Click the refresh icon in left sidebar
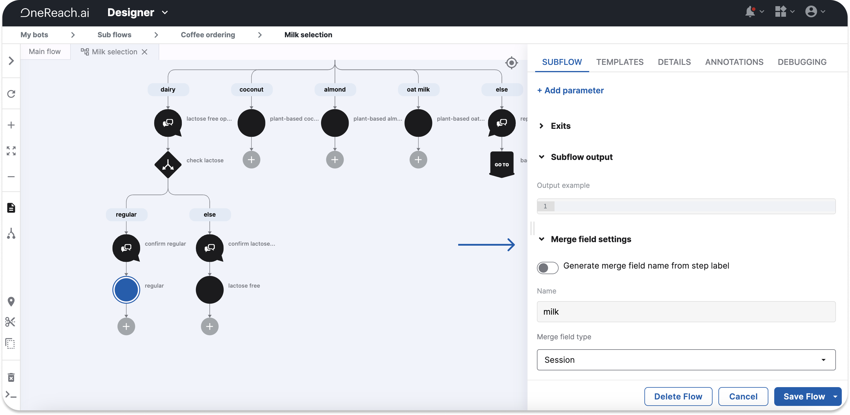Screen dimensions: 850x415 [x=11, y=94]
